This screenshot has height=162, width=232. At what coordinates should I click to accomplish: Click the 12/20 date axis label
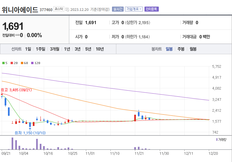[213, 153]
